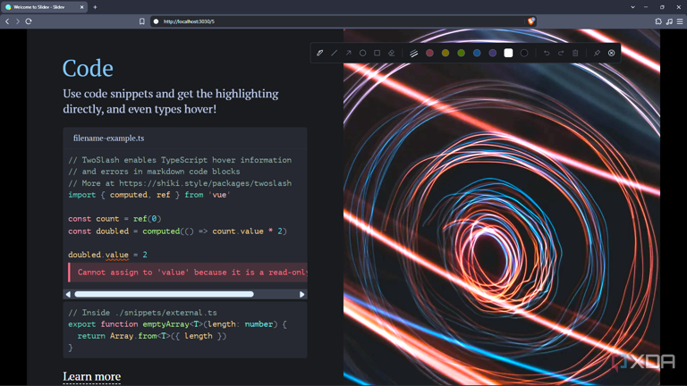Image resolution: width=687 pixels, height=386 pixels.
Task: Expand the tab search dropdown
Action: click(x=632, y=7)
